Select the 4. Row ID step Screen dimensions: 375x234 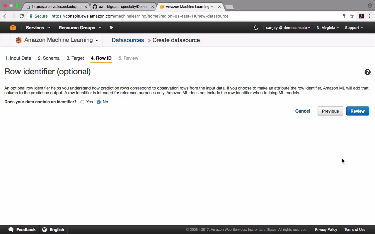coord(101,58)
